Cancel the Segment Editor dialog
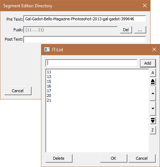160x167 pixels. (18, 91)
